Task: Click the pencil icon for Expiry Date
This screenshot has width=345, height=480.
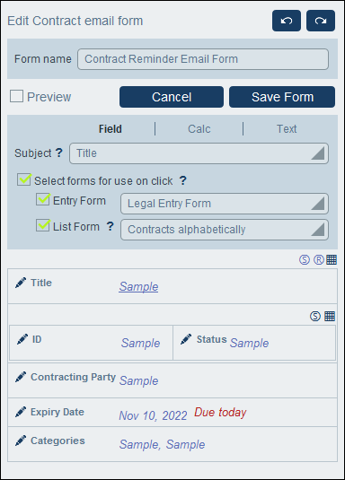Action: pos(21,412)
